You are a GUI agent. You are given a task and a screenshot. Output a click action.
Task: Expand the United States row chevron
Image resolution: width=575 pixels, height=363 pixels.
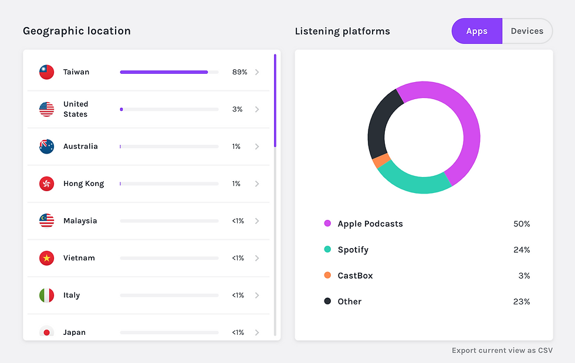click(x=257, y=109)
